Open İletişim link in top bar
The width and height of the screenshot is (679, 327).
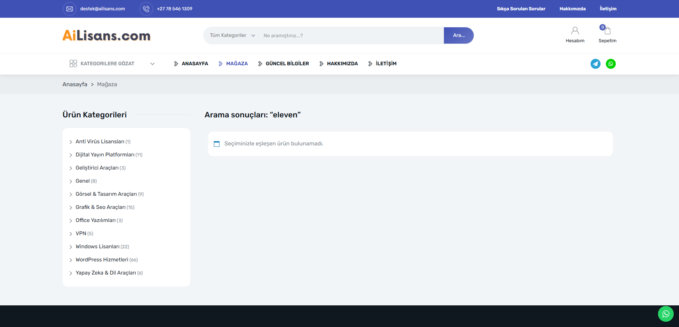point(608,9)
